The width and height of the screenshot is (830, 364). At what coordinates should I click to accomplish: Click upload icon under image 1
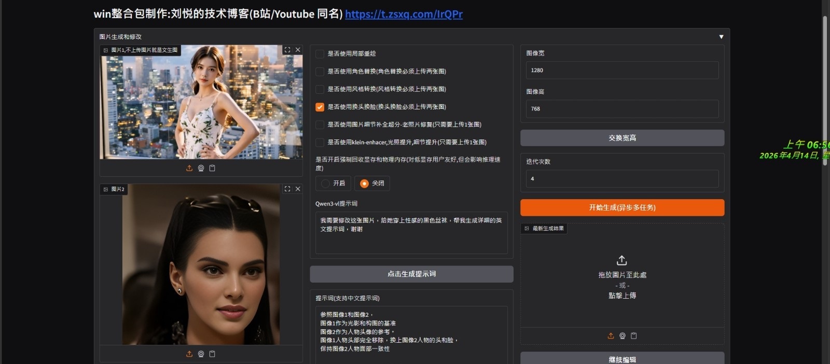pos(189,168)
